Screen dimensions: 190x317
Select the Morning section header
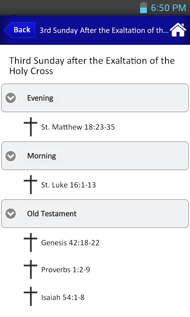click(95, 156)
